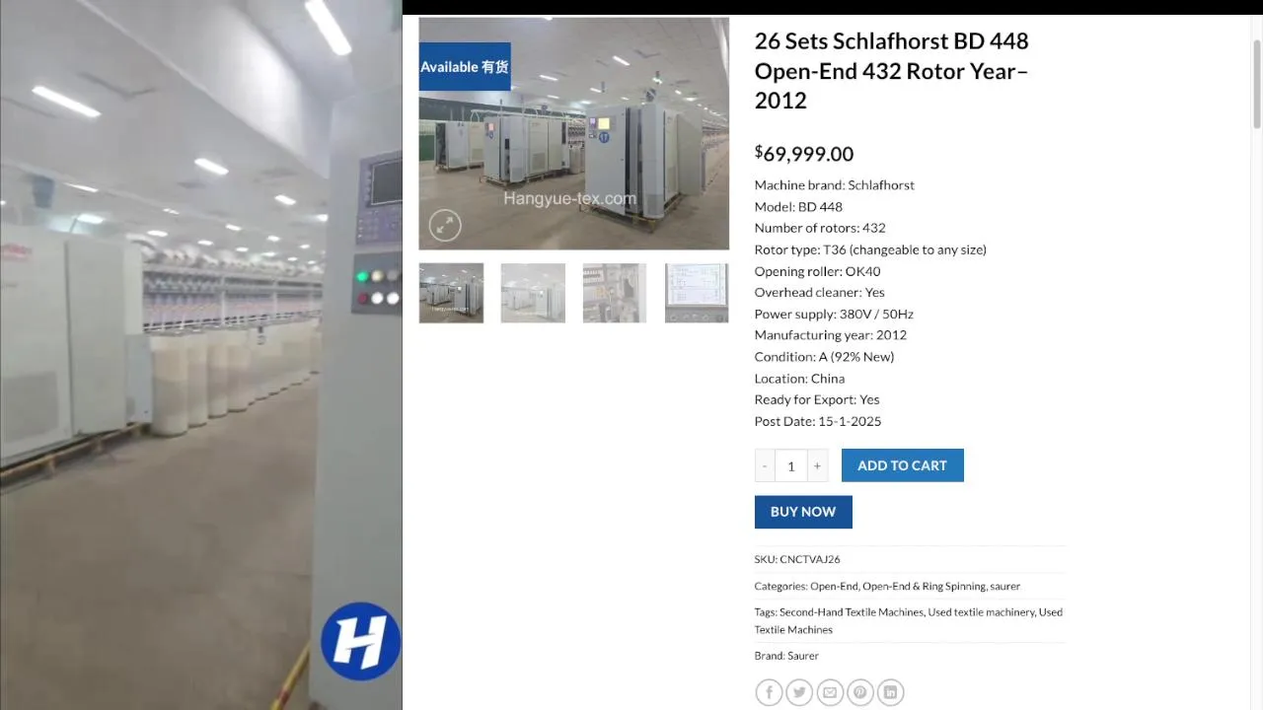Pin product on Pinterest
Viewport: 1263px width, 710px height.
click(860, 692)
